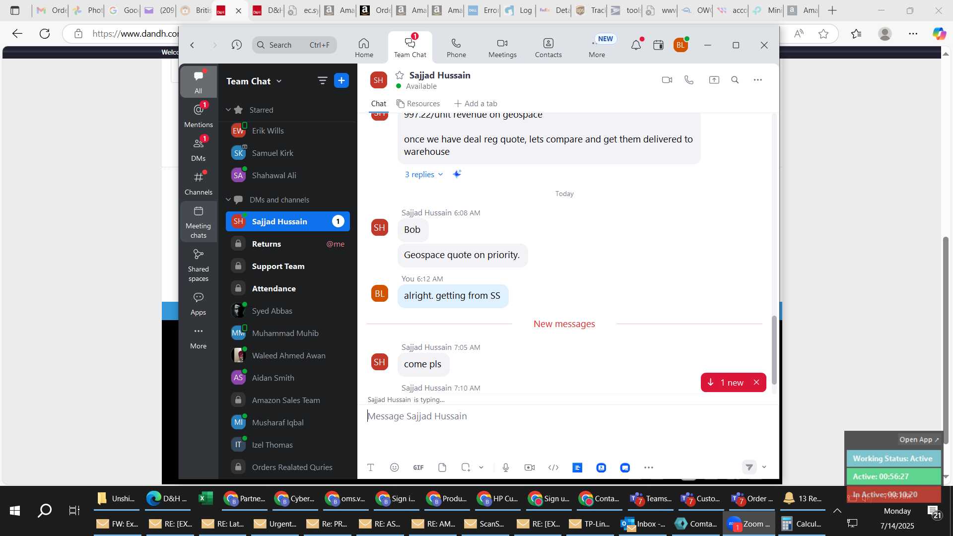Click the send message button
The height and width of the screenshot is (536, 953).
coord(749,467)
